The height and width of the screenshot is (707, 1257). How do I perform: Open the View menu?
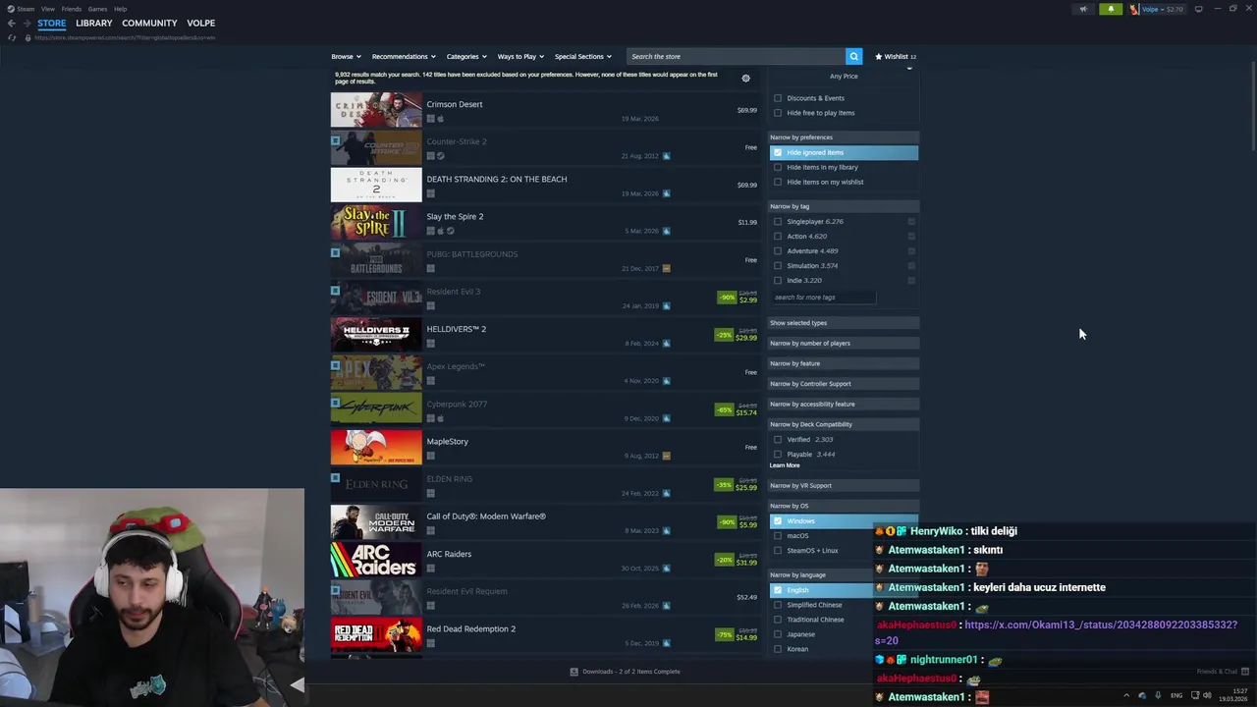[47, 9]
